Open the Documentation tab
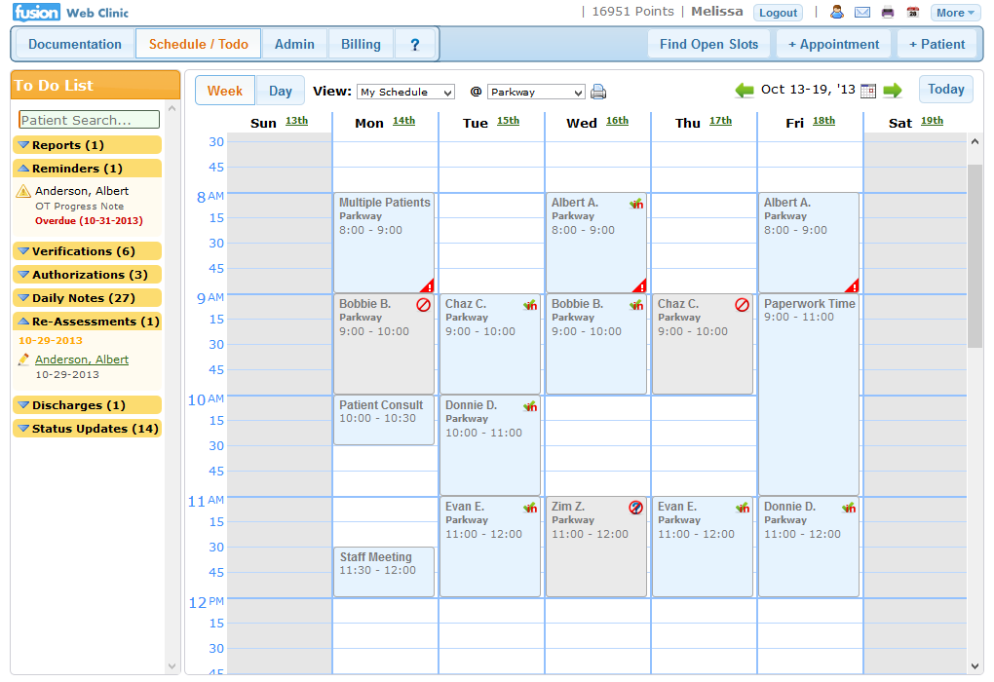This screenshot has width=994, height=682. tap(75, 44)
